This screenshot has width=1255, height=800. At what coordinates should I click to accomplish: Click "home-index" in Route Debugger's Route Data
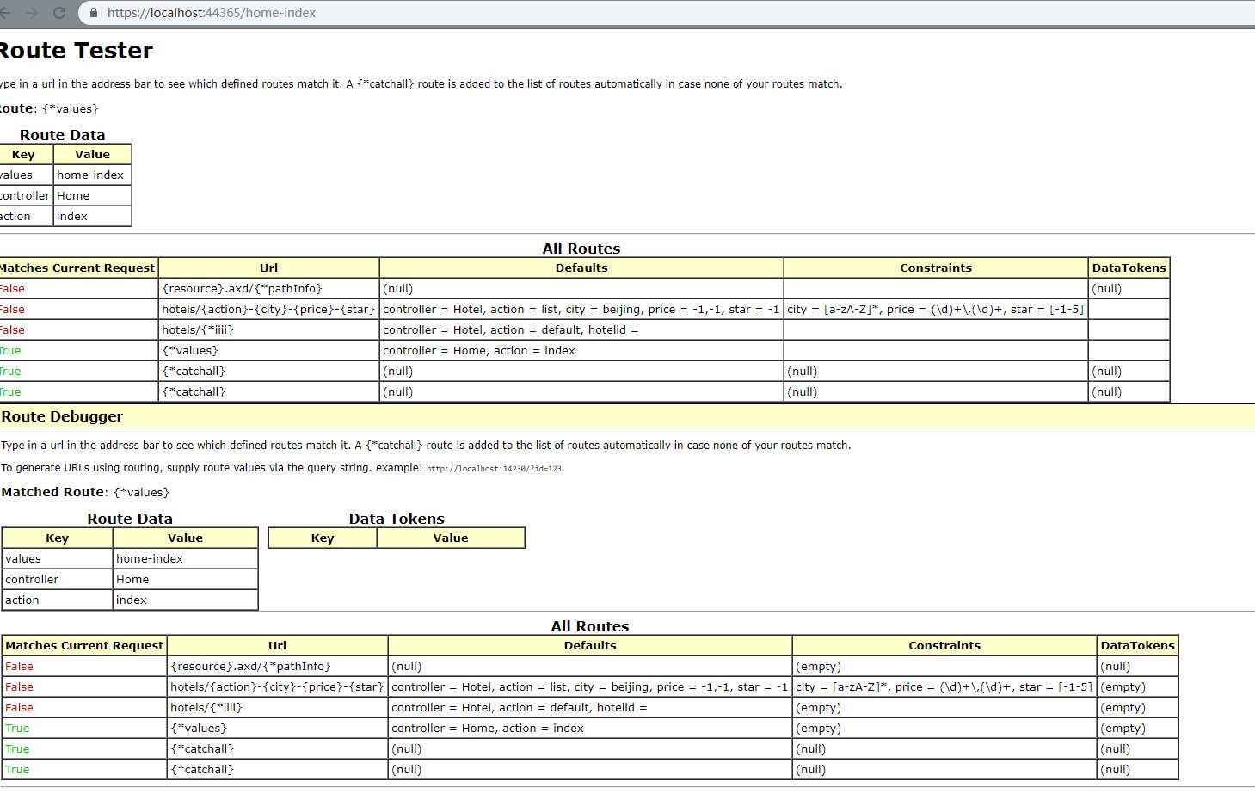150,558
